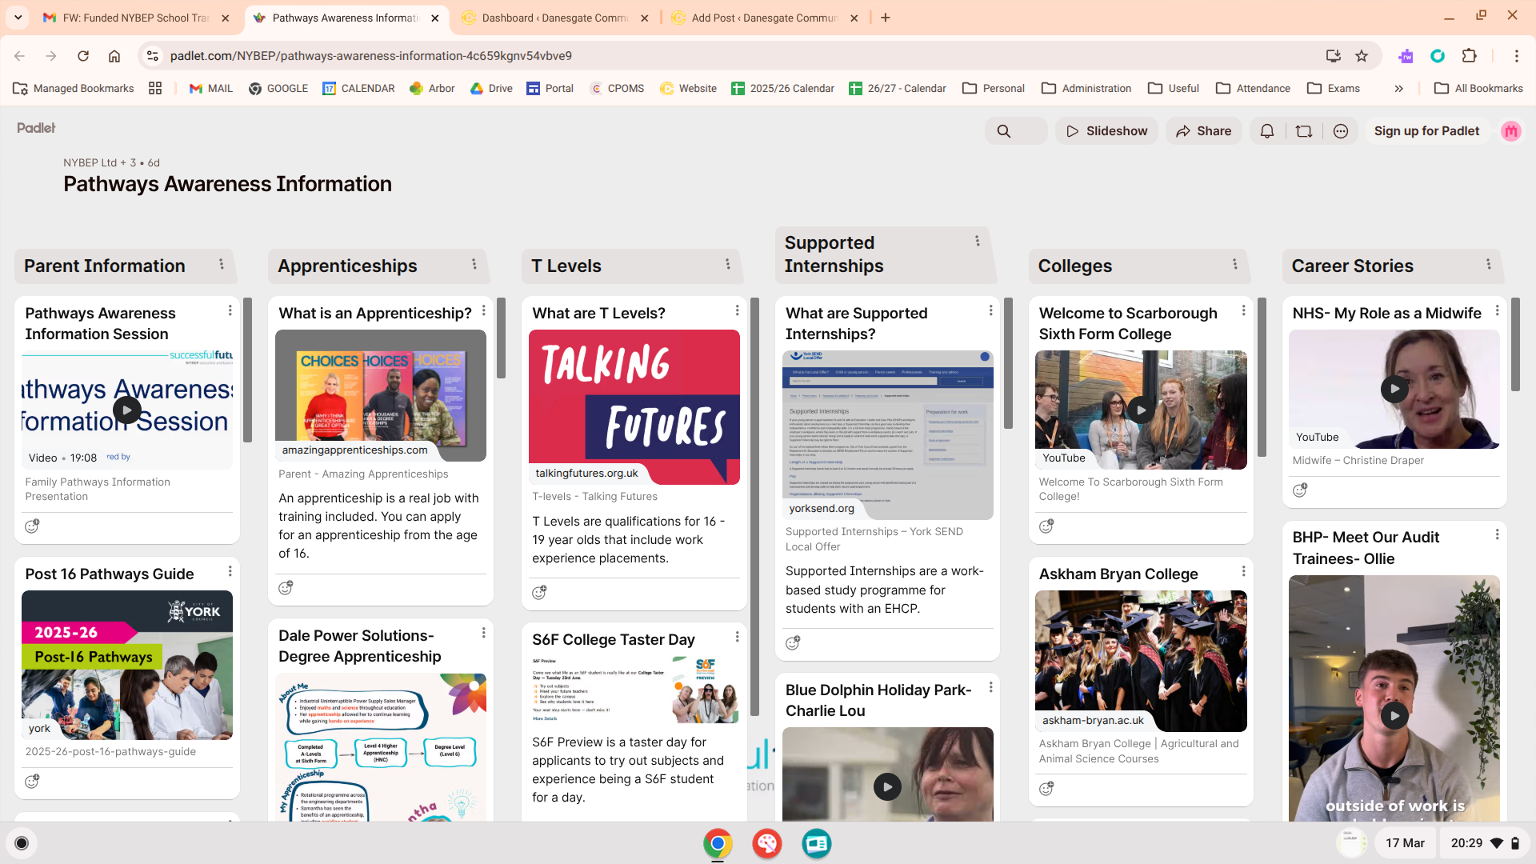
Task: Click the remake padlet icon
Action: [1304, 131]
